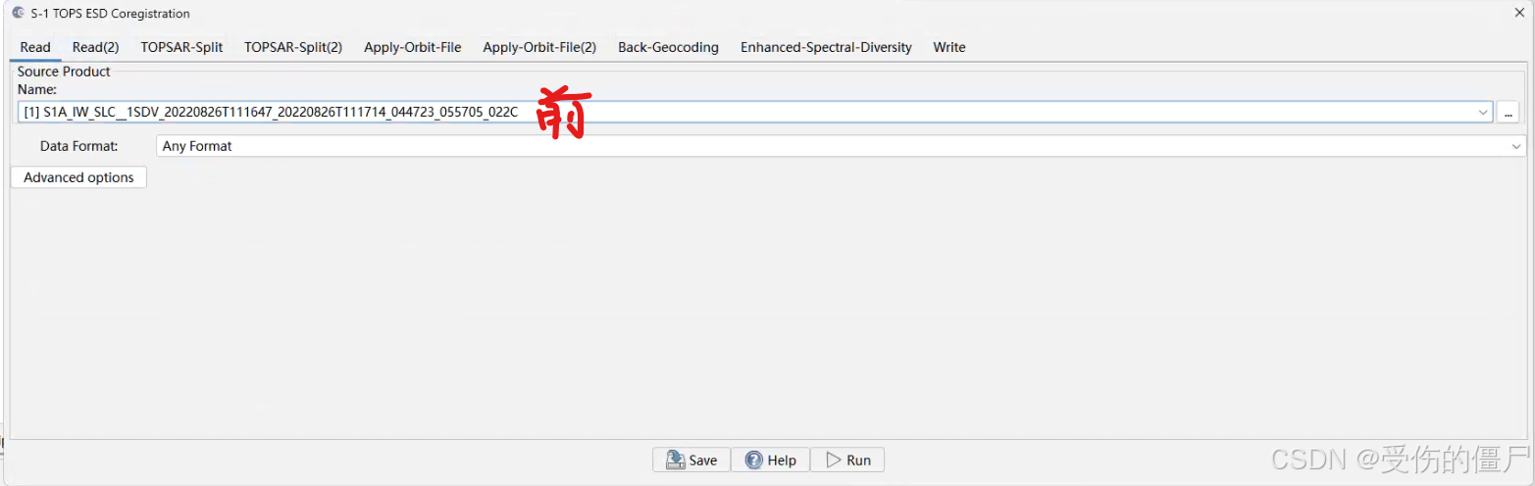The width and height of the screenshot is (1535, 486).
Task: Open the Enhanced-Spectral-Diversity tab
Action: (826, 47)
